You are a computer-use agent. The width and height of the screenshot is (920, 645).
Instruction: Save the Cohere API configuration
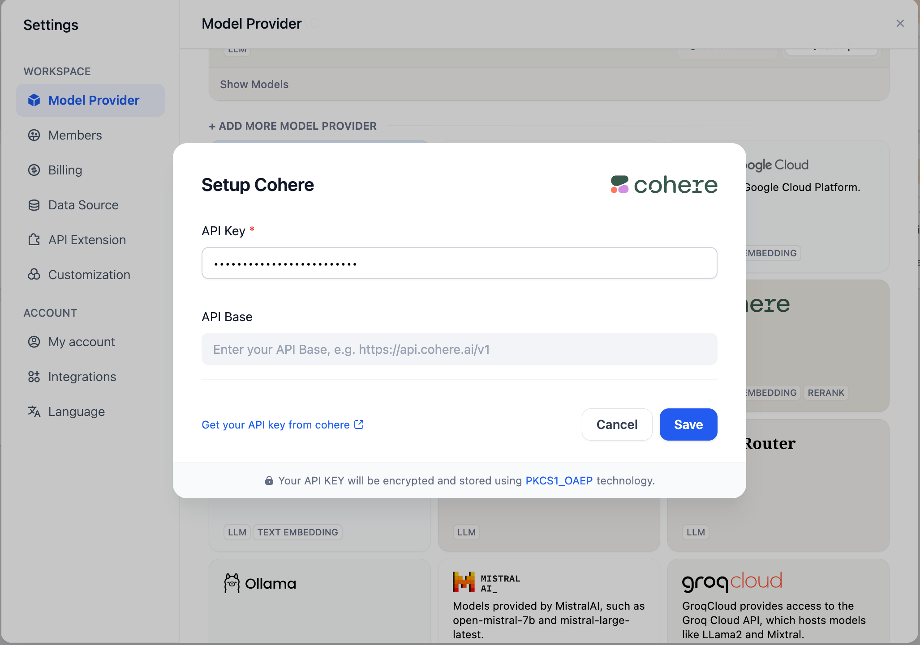[688, 424]
